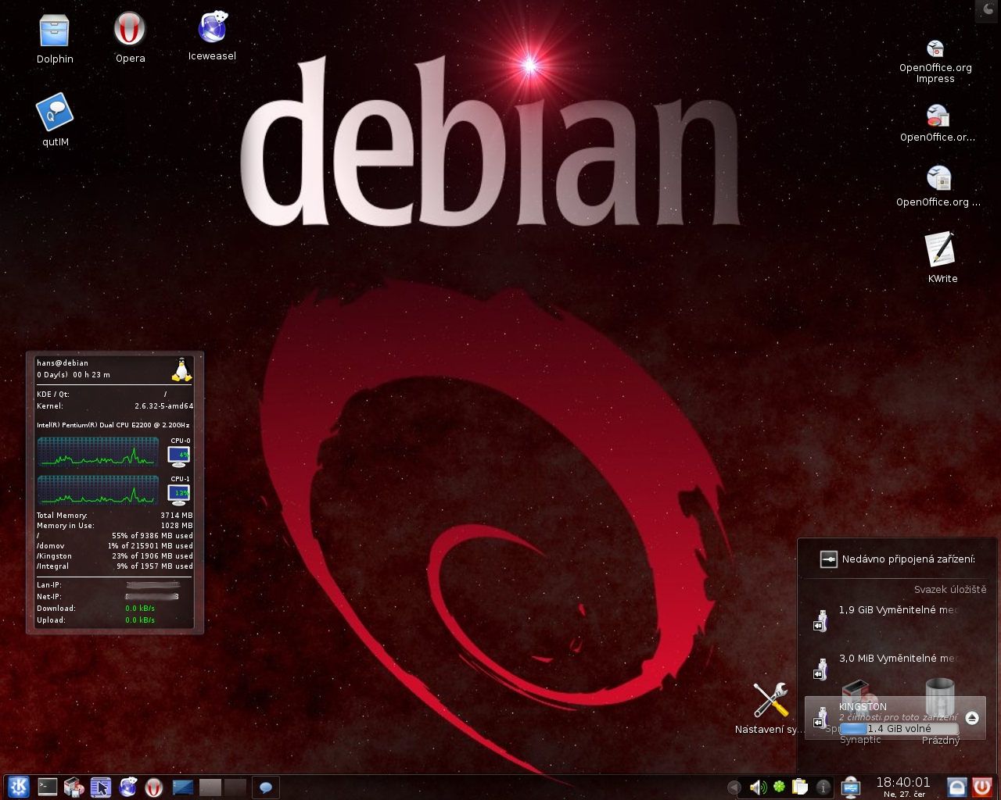Toggle the device notifier USB panel icon

tap(851, 787)
